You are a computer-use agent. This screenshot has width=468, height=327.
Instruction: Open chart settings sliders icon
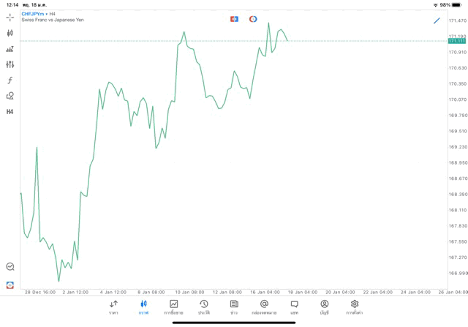coord(10,64)
